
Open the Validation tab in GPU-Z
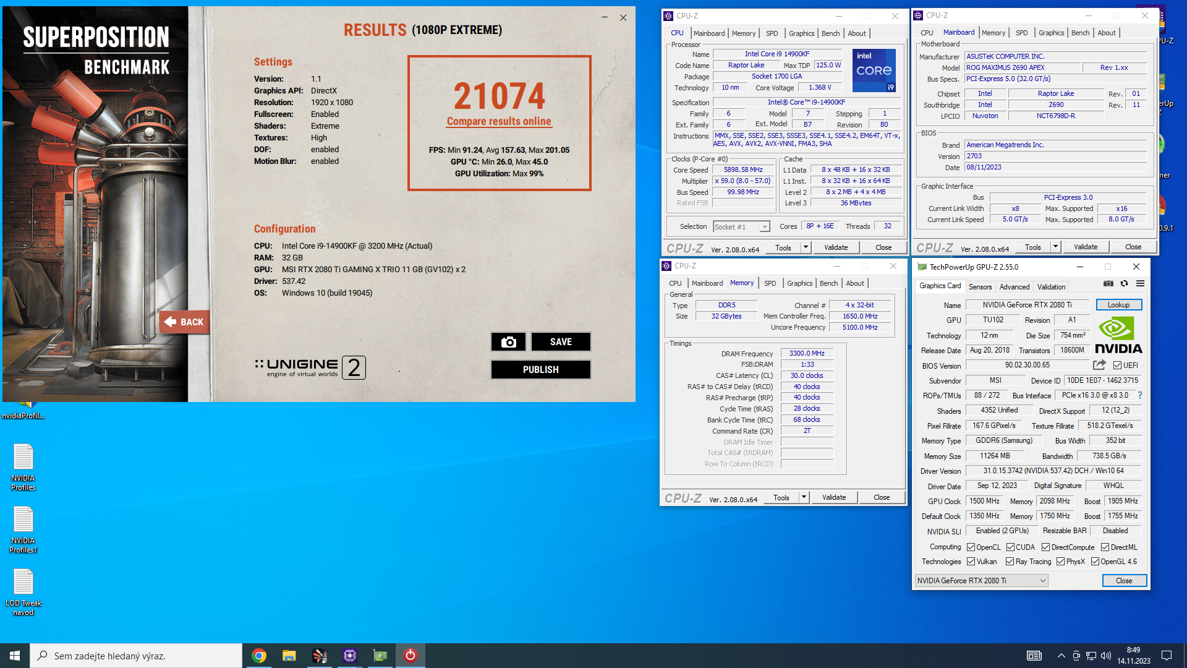pyautogui.click(x=1051, y=287)
